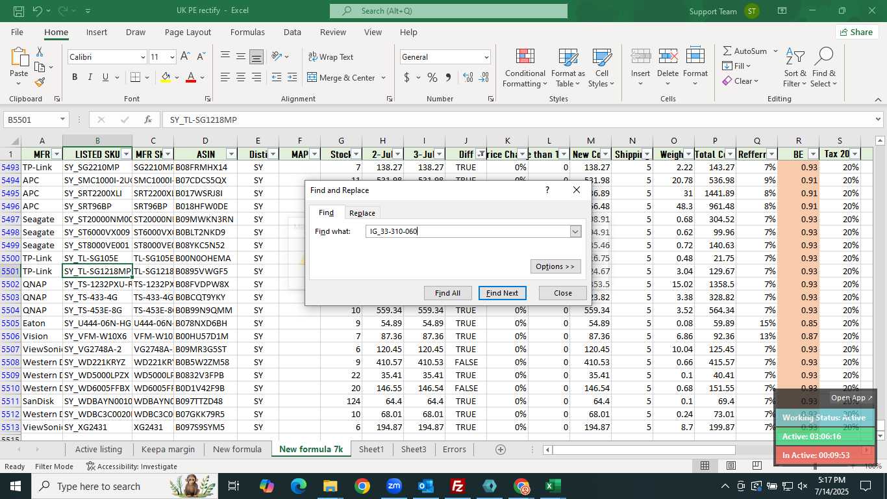Click the Align Right icon
Screen dimensions: 887x499
point(256,77)
